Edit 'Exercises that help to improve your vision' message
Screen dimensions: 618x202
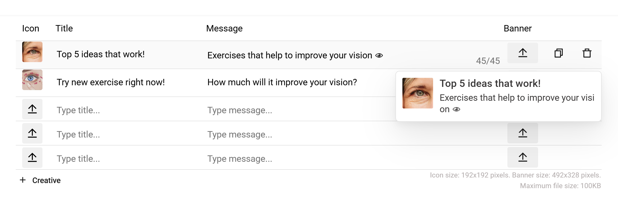(x=290, y=55)
